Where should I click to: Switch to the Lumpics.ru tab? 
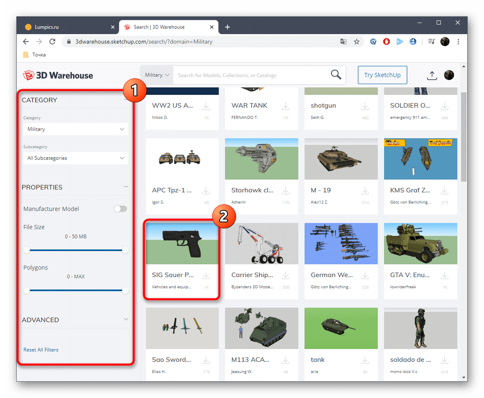pos(66,27)
